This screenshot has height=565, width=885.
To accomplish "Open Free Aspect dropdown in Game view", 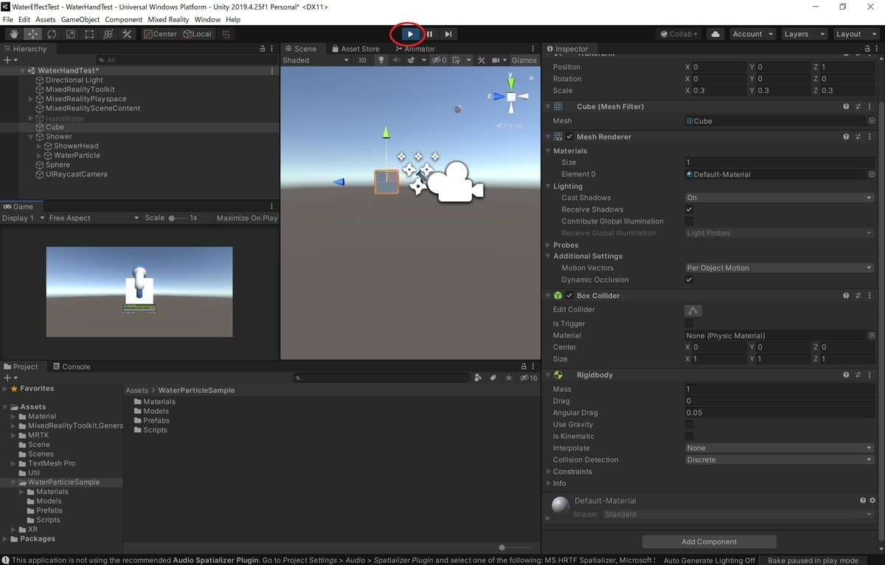I will tap(94, 218).
